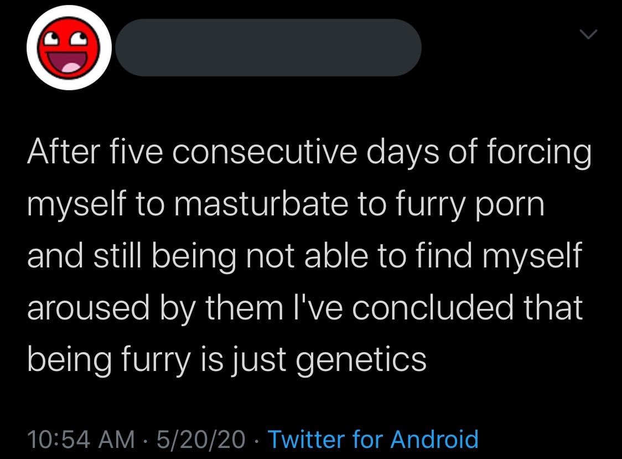Viewport: 622px width, 459px height.
Task: Click the redacted username pill
Action: tap(268, 48)
